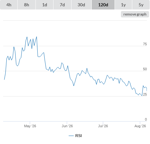
Task: Click the RSI peak near early May
Action: [x=37, y=37]
